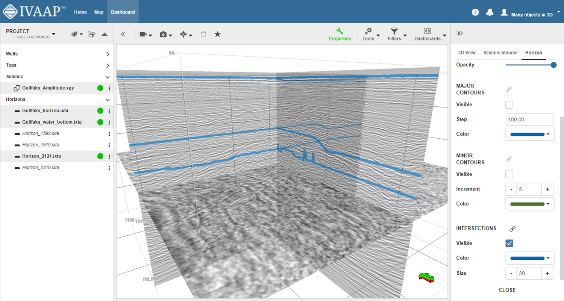Enable Major Contours Visible checkbox
Screen dimensions: 564x301
509,104
